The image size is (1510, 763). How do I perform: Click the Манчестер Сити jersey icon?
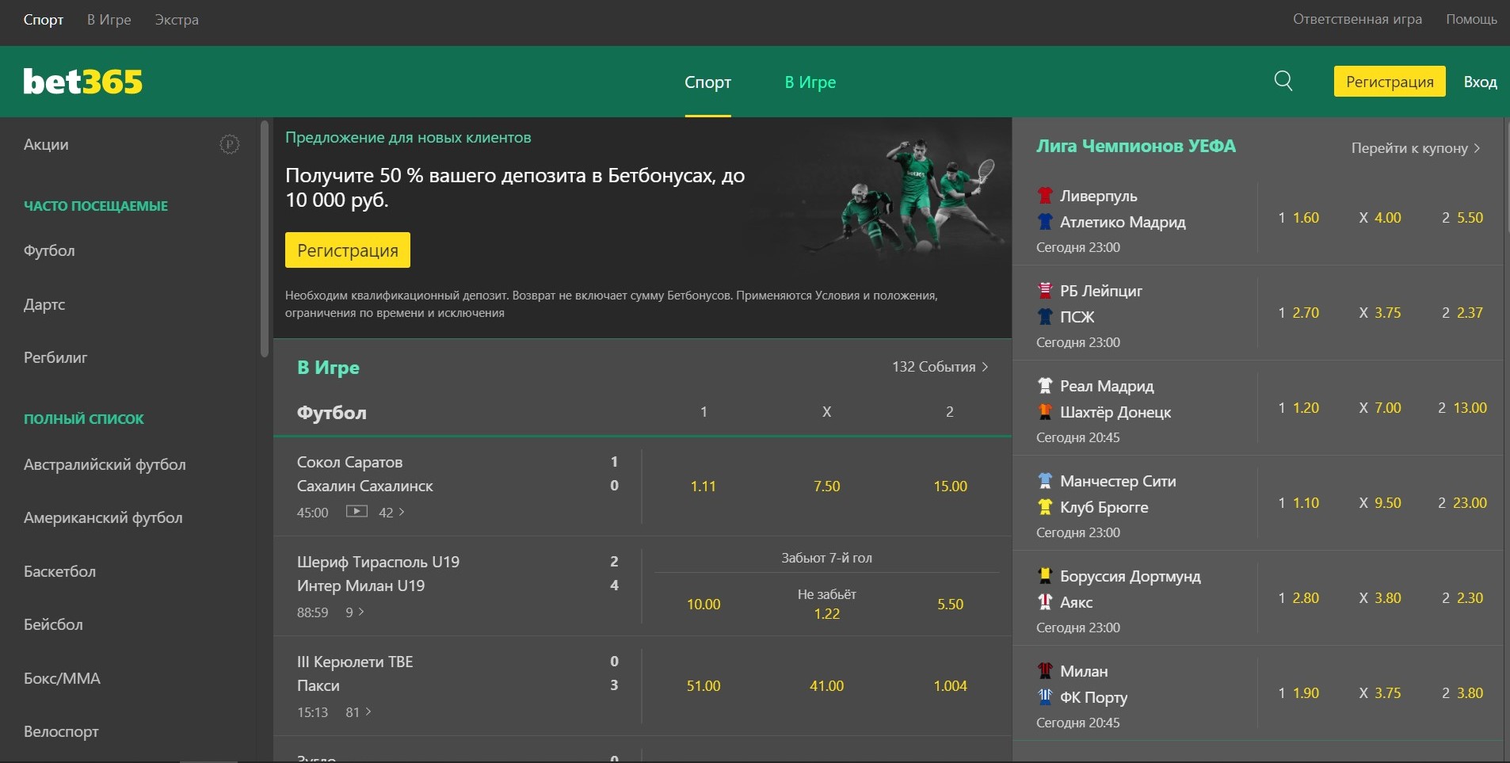(x=1045, y=480)
